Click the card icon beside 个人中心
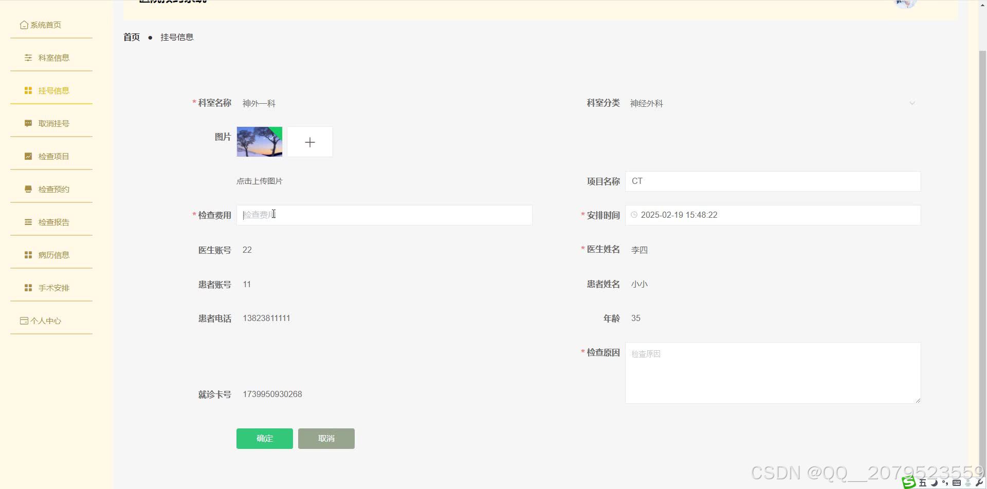The height and width of the screenshot is (489, 987). point(24,321)
